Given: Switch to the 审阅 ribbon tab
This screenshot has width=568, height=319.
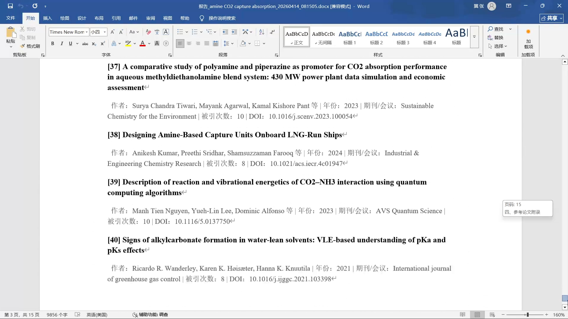Looking at the screenshot, I should tap(150, 18).
